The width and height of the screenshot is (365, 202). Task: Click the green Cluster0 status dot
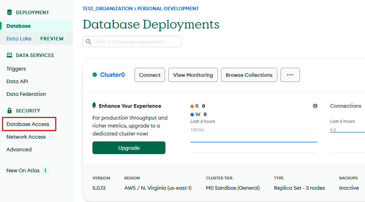coord(94,74)
